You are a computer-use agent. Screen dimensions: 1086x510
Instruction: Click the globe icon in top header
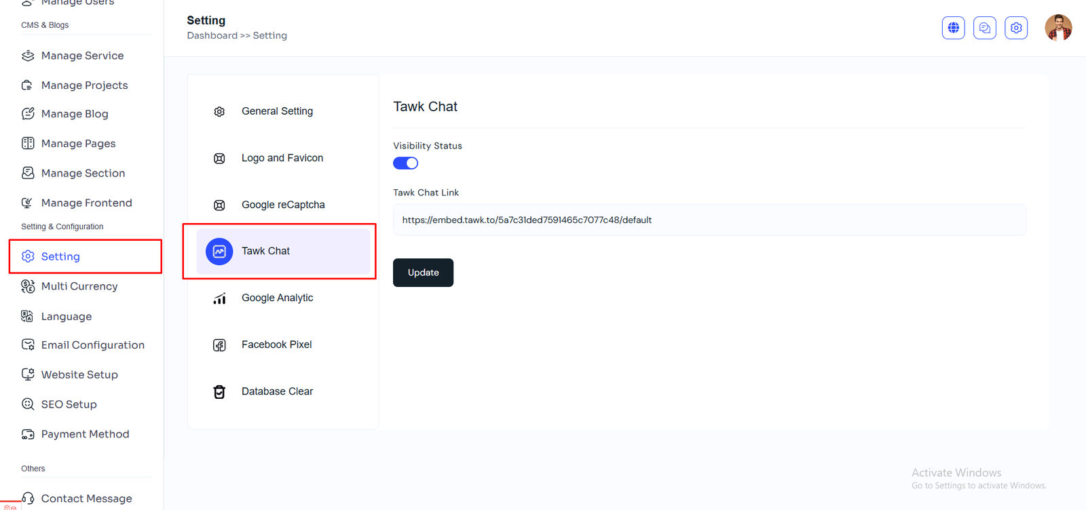(x=953, y=28)
